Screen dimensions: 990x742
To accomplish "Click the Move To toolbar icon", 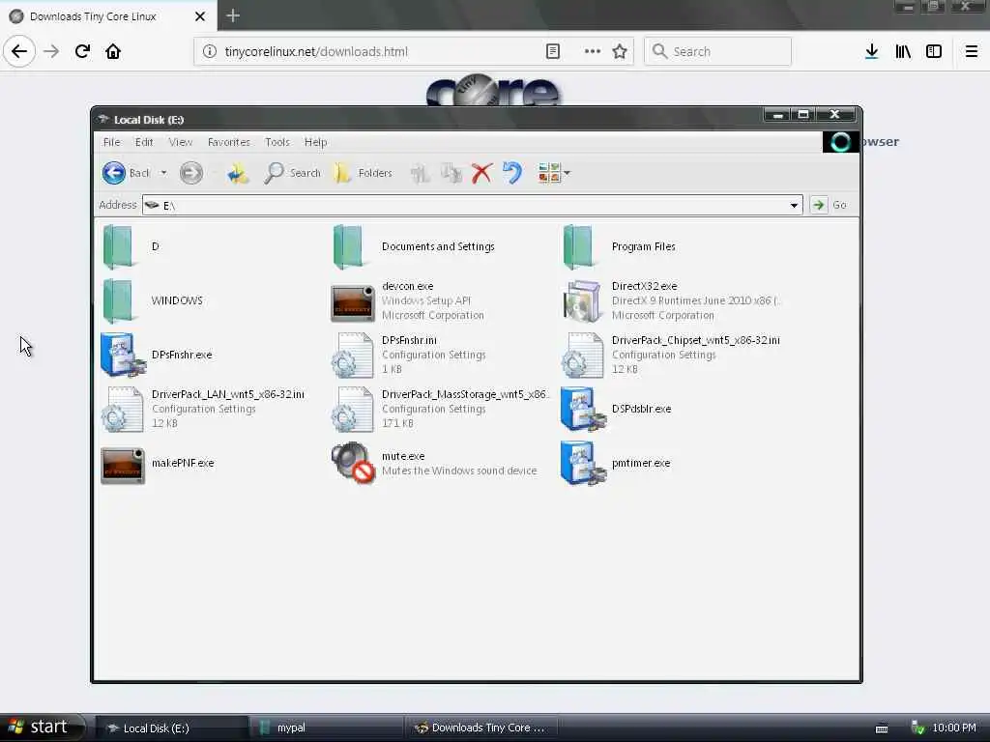I will [420, 173].
